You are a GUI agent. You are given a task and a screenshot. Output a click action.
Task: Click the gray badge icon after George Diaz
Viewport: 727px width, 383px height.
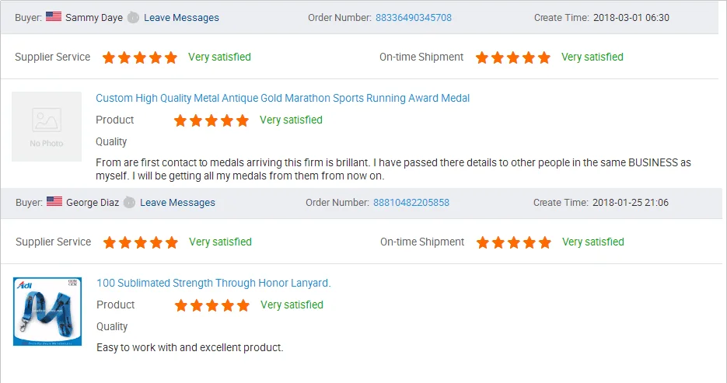[x=130, y=202]
